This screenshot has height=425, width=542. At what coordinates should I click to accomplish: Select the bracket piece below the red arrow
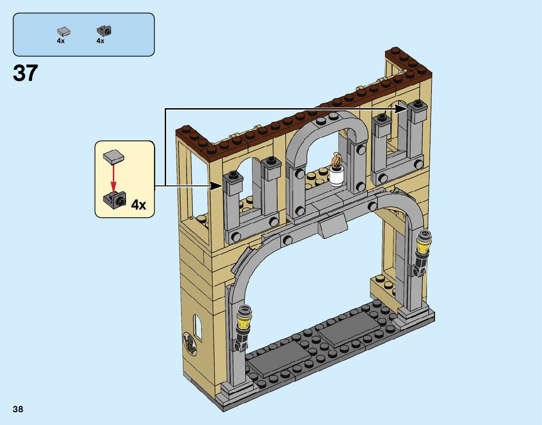(114, 199)
